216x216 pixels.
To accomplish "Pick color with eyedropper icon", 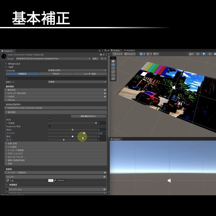I will (55, 181).
